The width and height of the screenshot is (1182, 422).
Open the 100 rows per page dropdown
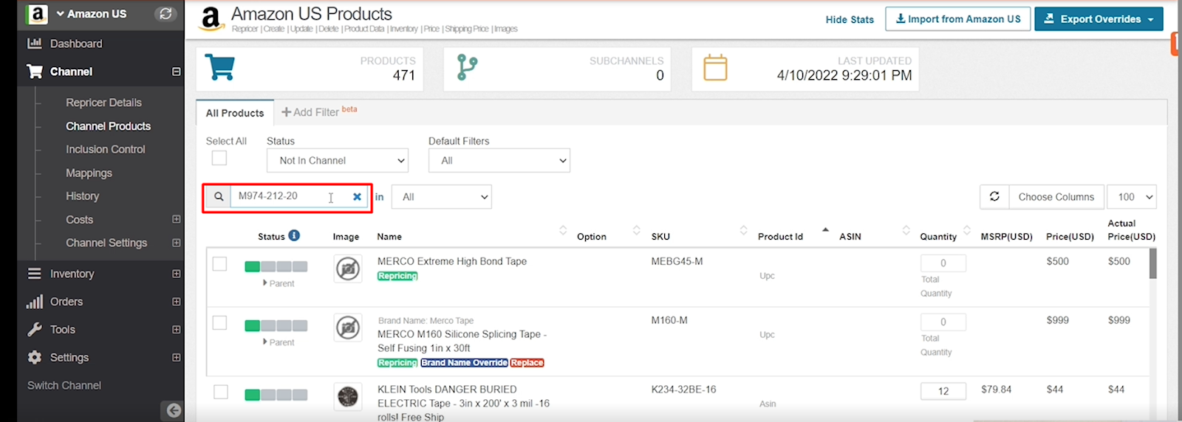pos(1133,197)
